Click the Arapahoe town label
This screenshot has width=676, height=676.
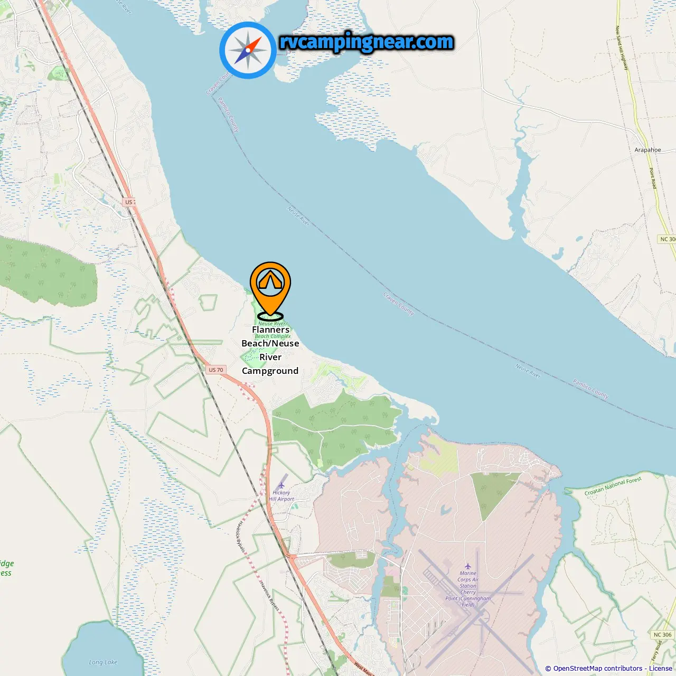[x=647, y=150]
